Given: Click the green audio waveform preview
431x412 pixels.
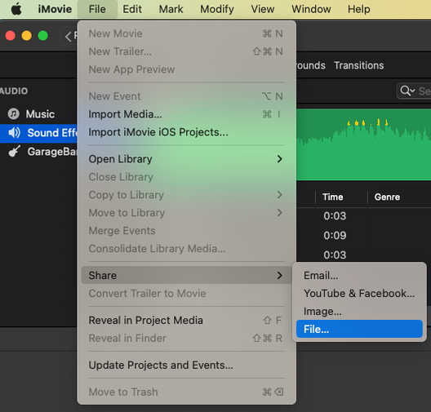Looking at the screenshot, I should point(364,144).
